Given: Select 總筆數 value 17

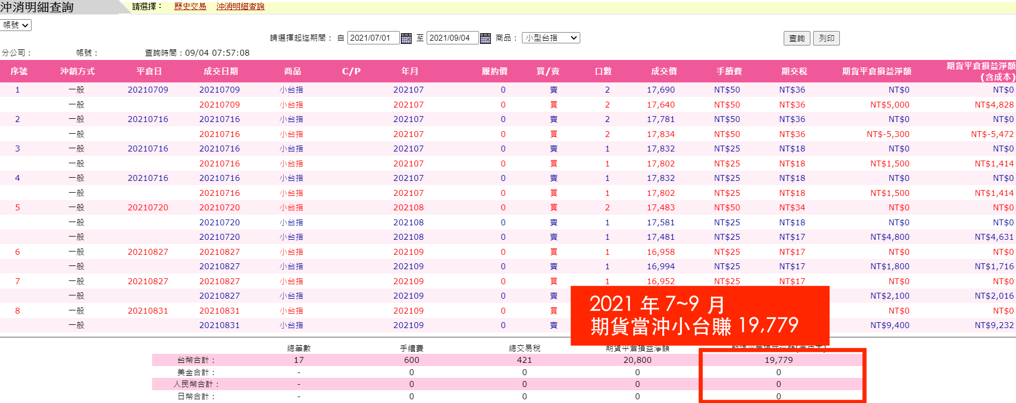Looking at the screenshot, I should point(299,360).
